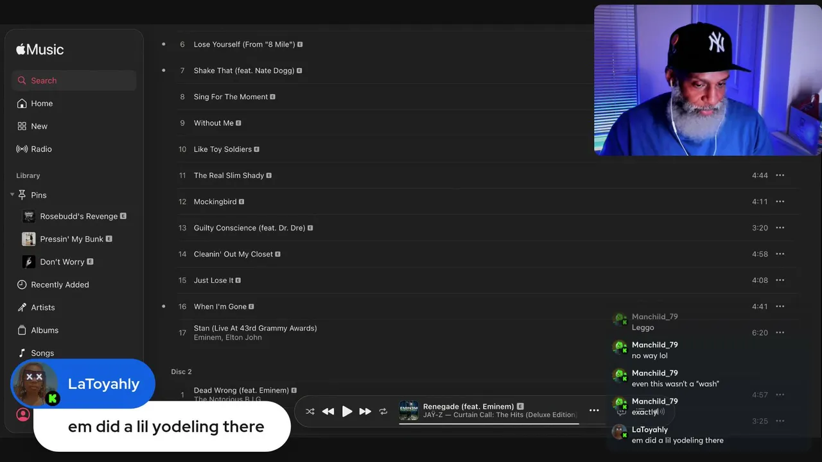Click the JAY-Z Curtain Call subtitle link
The height and width of the screenshot is (462, 822).
[x=500, y=415]
